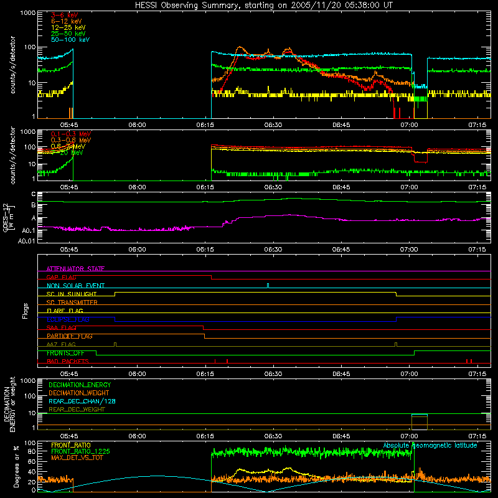Select the NON_SOLAR_EVENT flag label
This screenshot has width=498, height=498.
point(75,286)
